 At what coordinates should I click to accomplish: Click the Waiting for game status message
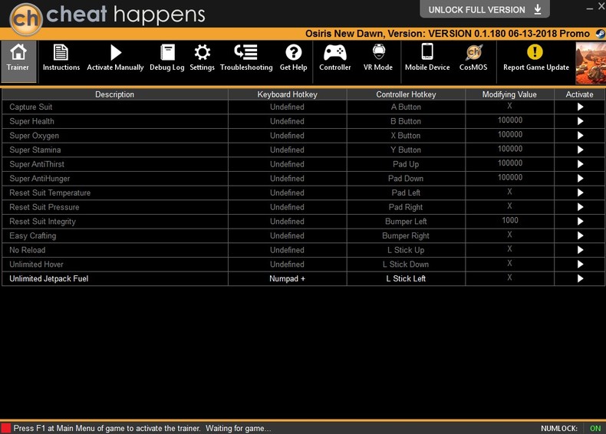[x=238, y=428]
